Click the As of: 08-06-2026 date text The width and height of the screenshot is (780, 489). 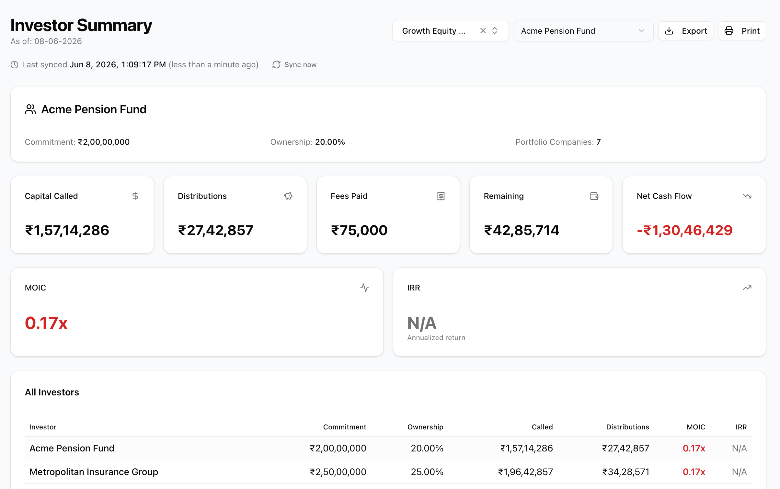click(x=46, y=41)
